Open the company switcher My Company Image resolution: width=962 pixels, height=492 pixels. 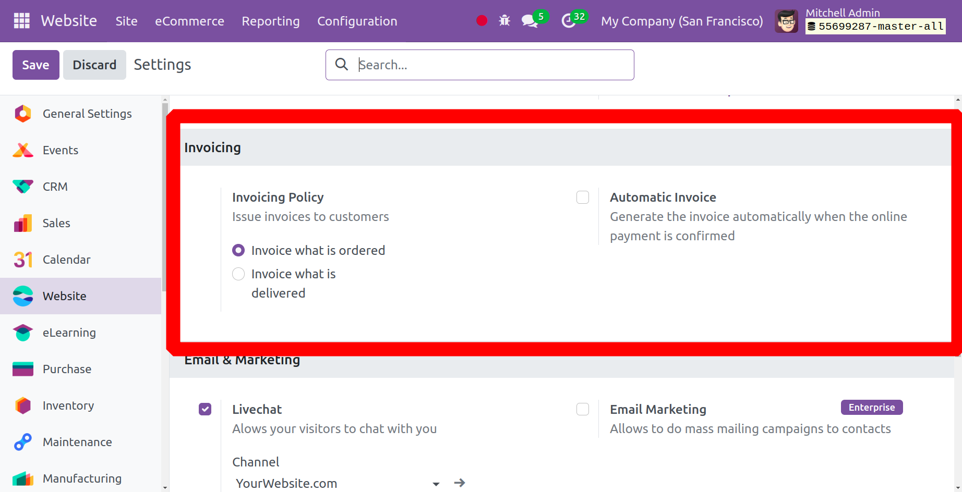pos(681,21)
